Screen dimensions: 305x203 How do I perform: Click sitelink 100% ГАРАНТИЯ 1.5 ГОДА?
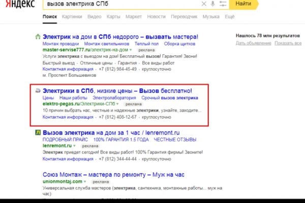click(x=121, y=140)
